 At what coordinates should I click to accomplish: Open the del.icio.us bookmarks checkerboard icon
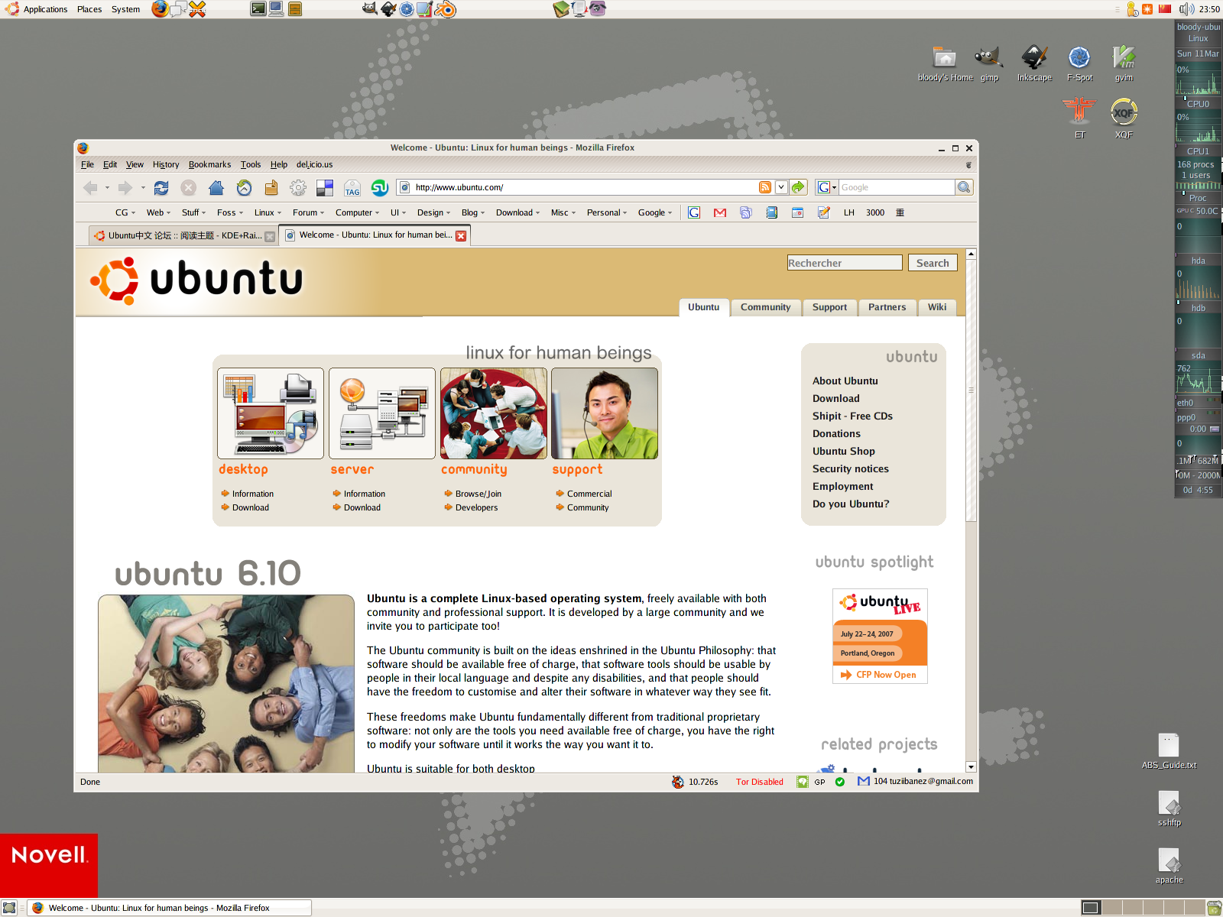(x=325, y=188)
